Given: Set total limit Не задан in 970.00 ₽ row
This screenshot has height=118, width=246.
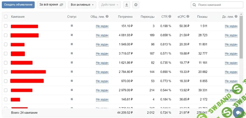Looking at the screenshot, I should (x=102, y=81).
